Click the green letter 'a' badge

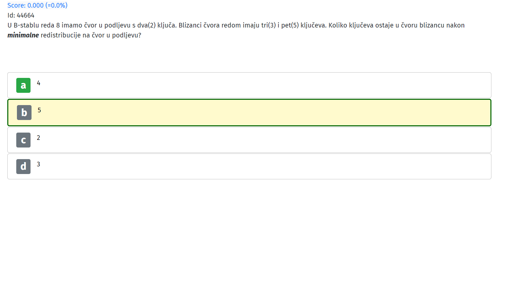[23, 85]
